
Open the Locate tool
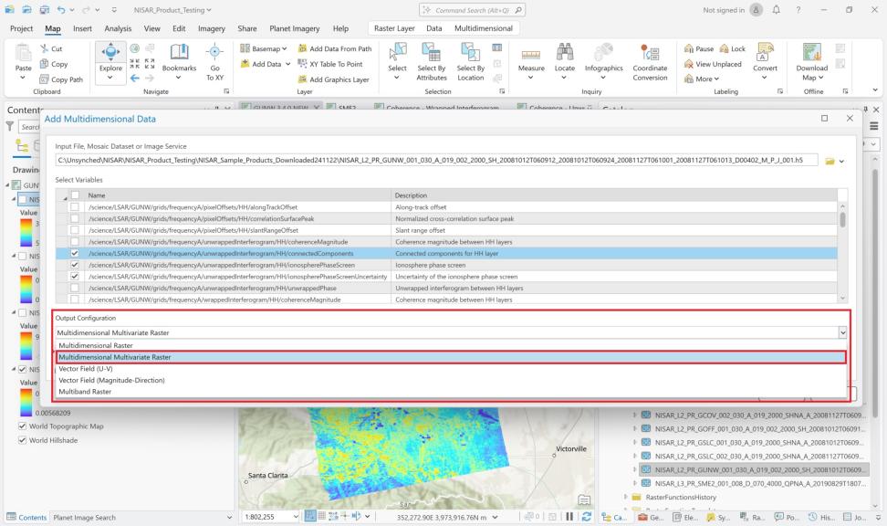(565, 61)
